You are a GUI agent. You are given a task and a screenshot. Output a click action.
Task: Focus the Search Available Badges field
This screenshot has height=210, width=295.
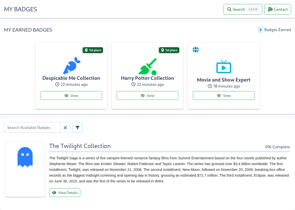pyautogui.click(x=32, y=127)
